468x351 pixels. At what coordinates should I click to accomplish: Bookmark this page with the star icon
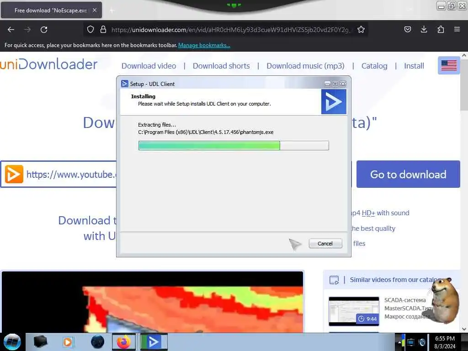tap(361, 29)
